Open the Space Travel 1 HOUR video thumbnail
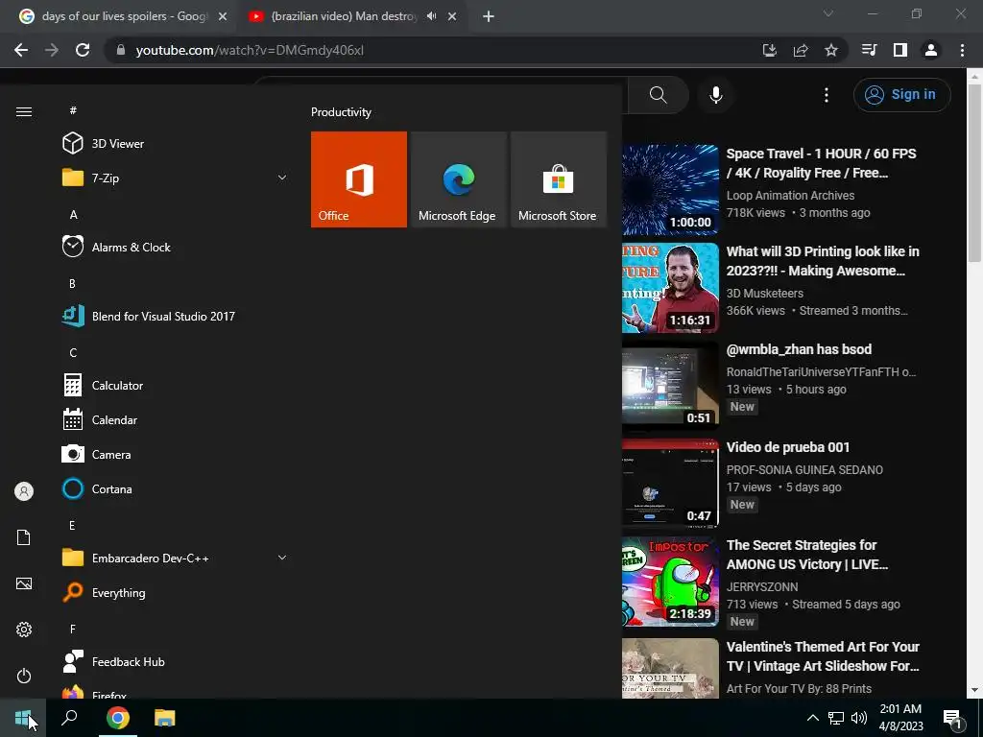983x737 pixels. [670, 189]
